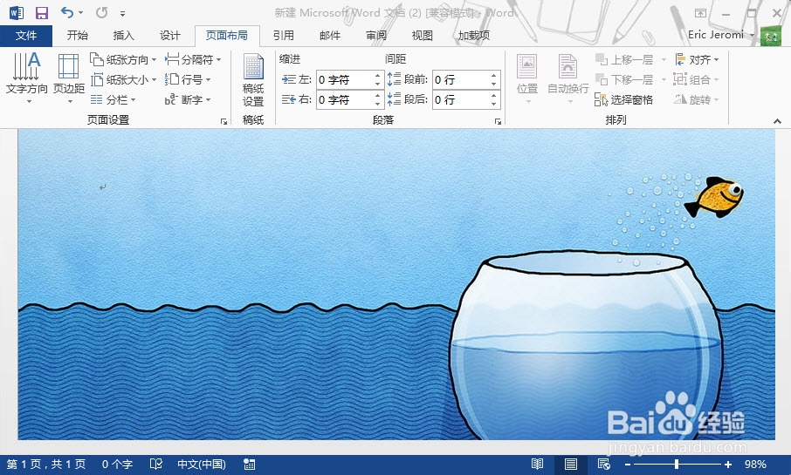
Task: Expand the Undo history dropdown arrow
Action: 80,12
